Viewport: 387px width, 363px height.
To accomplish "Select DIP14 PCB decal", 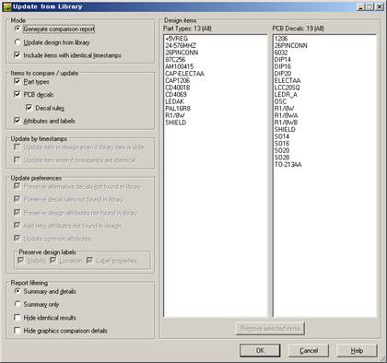I will pos(283,60).
